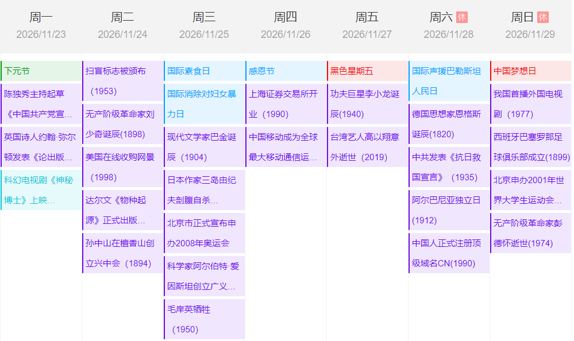Open 孙中山在檀香山创立兴中会 event
574x341 pixels.
point(122,253)
